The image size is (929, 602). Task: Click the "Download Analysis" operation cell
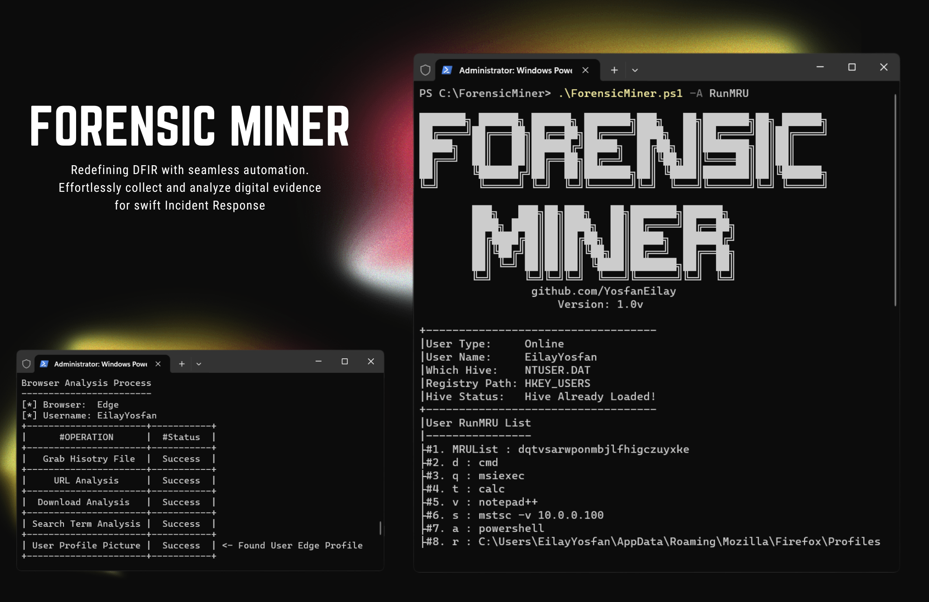click(84, 502)
